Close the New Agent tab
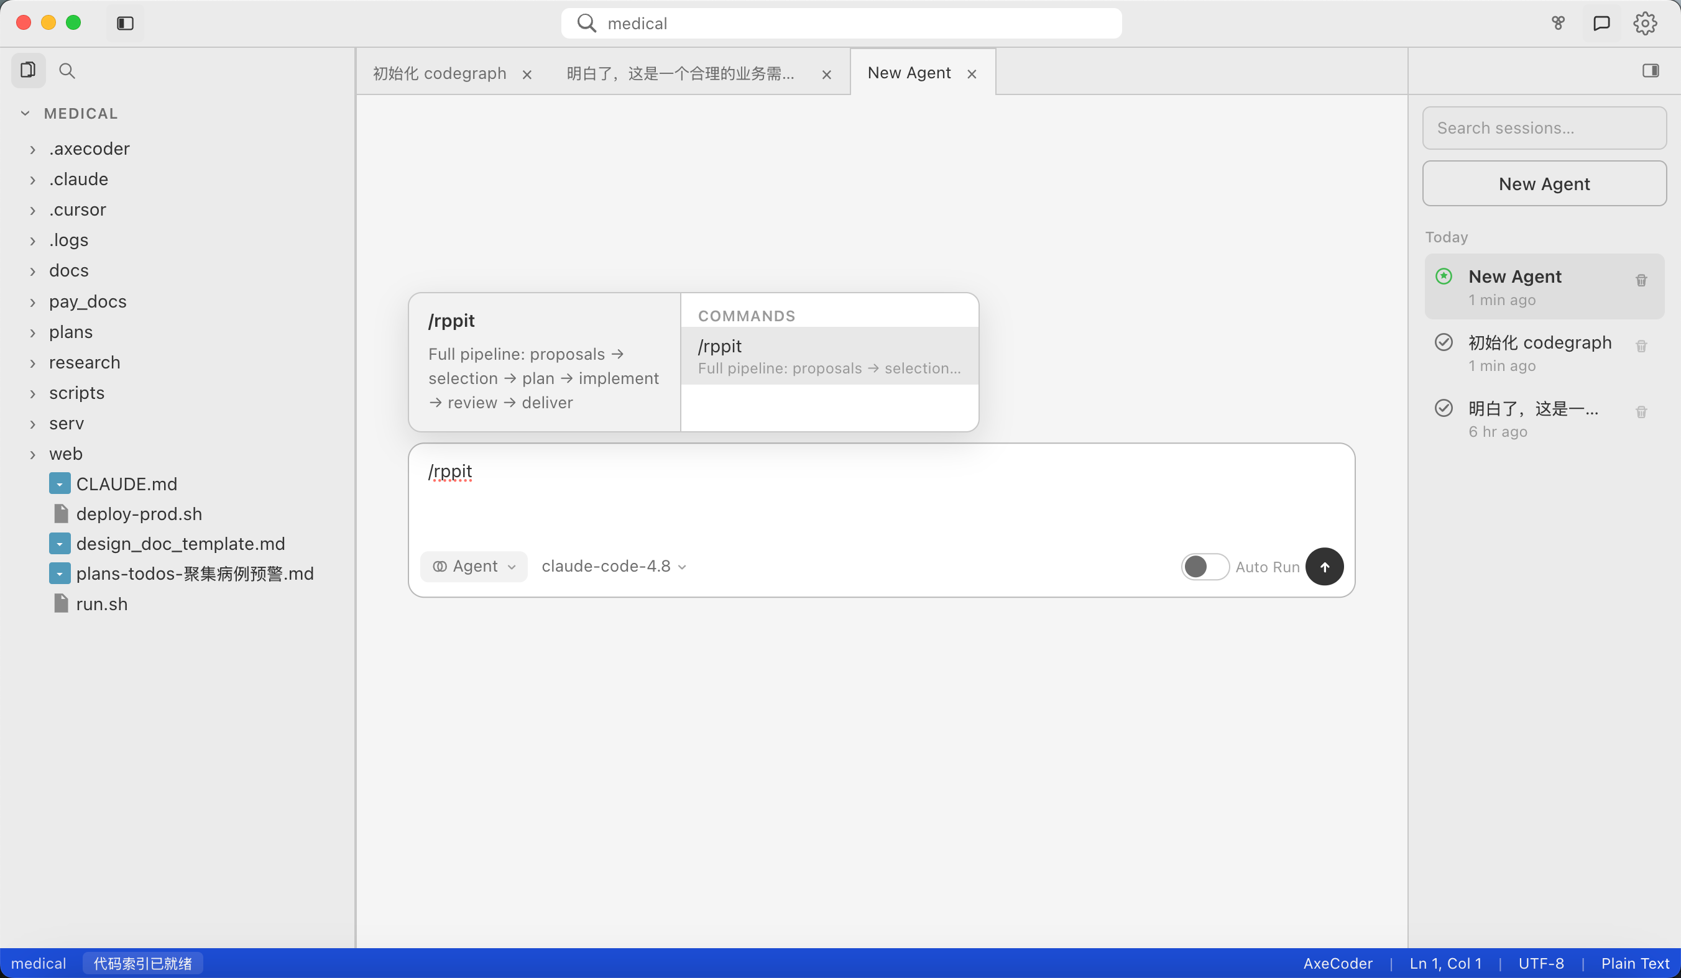This screenshot has height=978, width=1681. point(972,74)
